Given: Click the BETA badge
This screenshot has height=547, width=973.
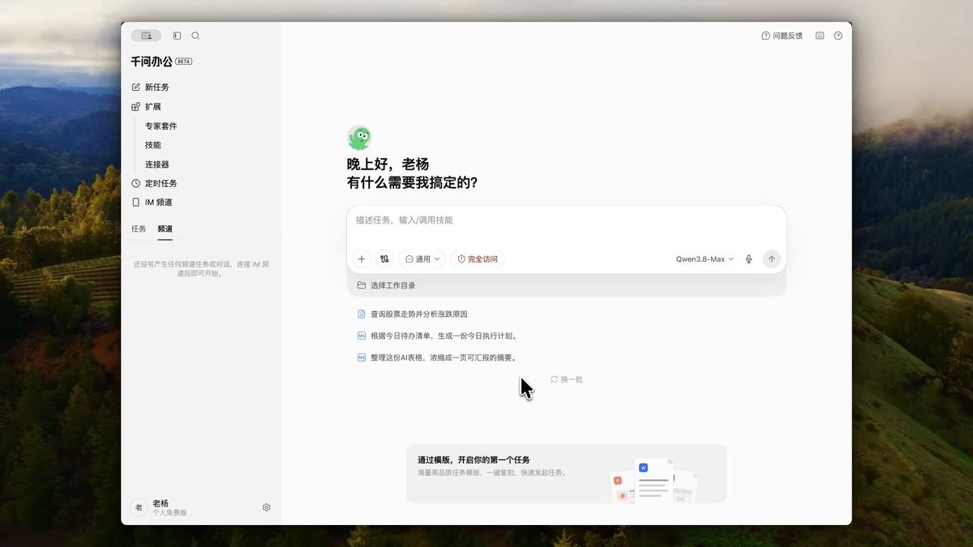Looking at the screenshot, I should [184, 62].
